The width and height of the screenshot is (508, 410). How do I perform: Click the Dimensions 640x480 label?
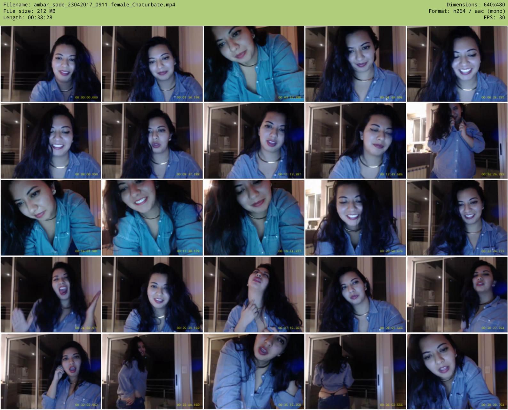(476, 5)
